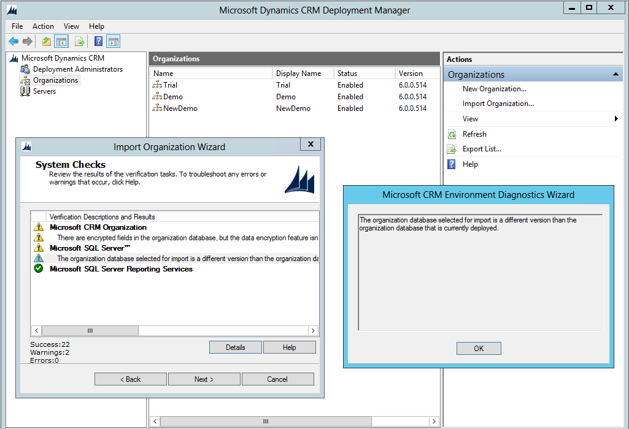Select Deployment Administrators in the tree

(78, 69)
